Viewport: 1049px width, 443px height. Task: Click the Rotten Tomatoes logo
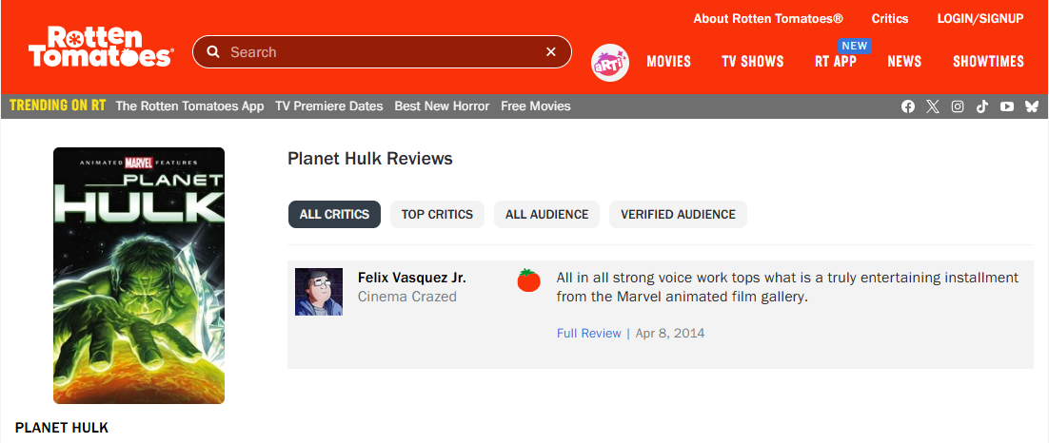point(100,47)
